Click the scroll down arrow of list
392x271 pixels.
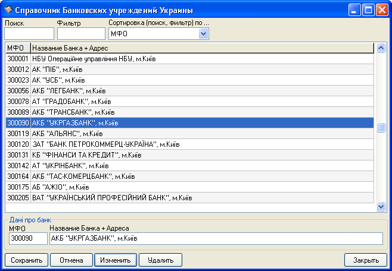point(381,206)
